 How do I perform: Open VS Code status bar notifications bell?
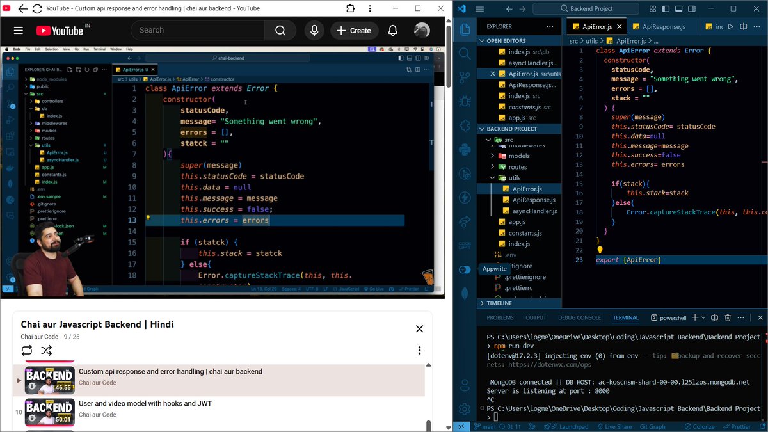pyautogui.click(x=761, y=426)
